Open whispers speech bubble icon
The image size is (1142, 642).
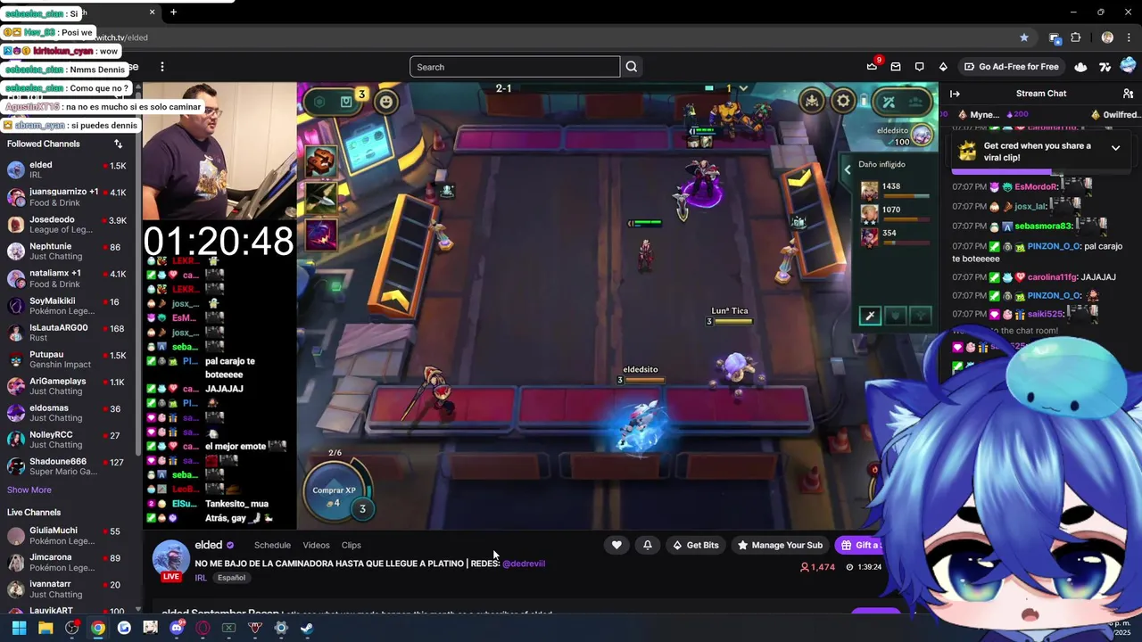point(919,67)
